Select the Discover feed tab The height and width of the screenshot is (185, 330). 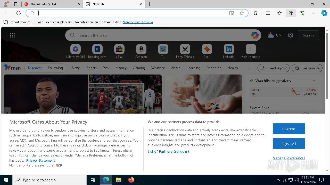35,68
